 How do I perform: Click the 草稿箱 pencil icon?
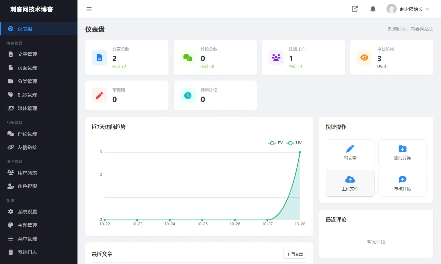point(99,96)
